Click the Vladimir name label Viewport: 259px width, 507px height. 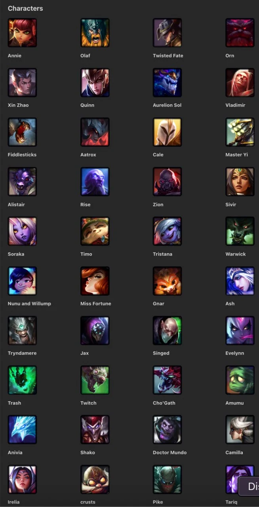(x=235, y=105)
